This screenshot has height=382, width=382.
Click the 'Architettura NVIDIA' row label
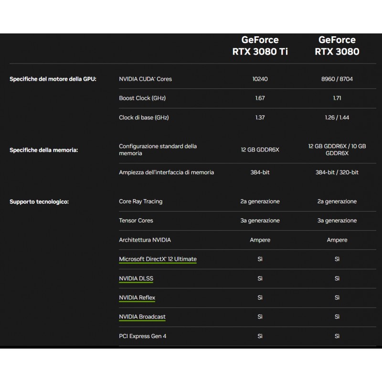[145, 240]
